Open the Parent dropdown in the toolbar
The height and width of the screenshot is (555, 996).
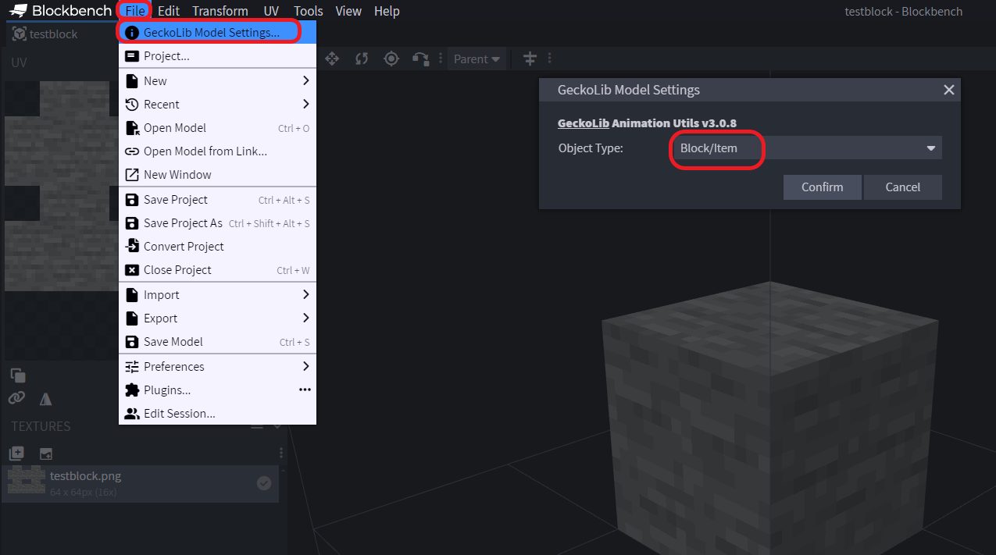(x=477, y=59)
